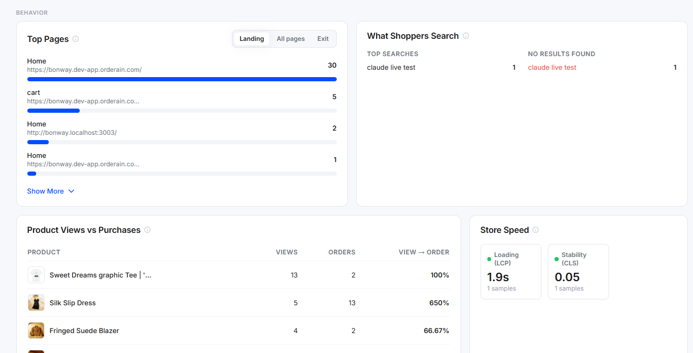Click the NO RESULTS FOUND heading
Viewport: 693px width, 353px height.
tap(562, 54)
